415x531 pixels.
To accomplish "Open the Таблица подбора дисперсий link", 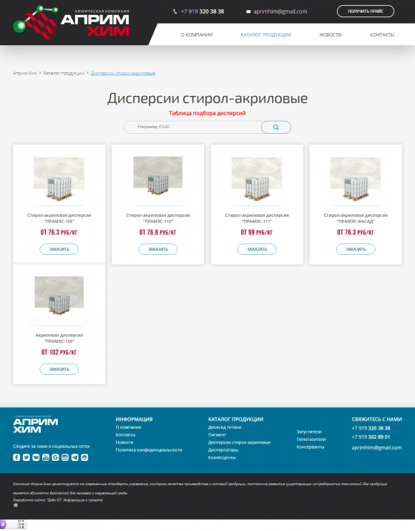I will pyautogui.click(x=207, y=113).
